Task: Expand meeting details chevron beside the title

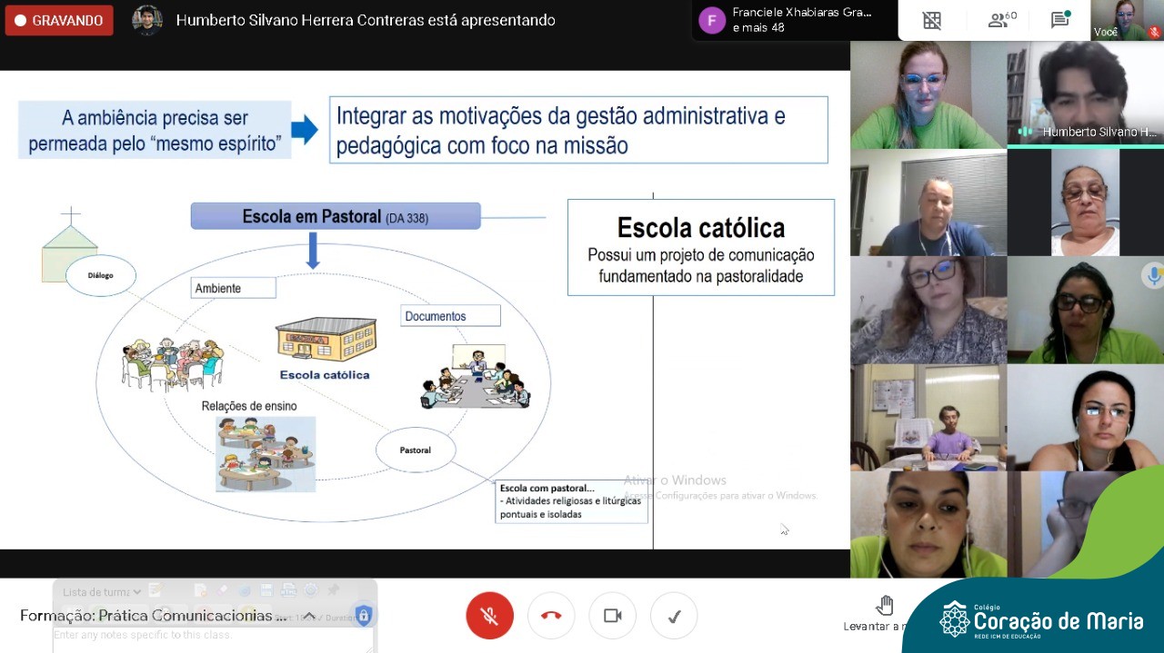Action: 309,616
